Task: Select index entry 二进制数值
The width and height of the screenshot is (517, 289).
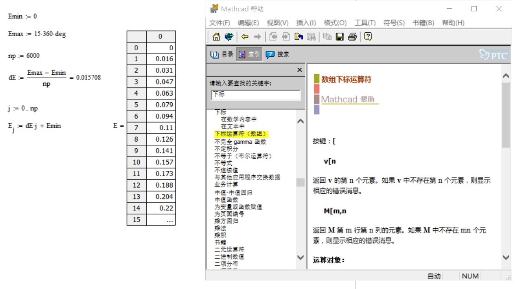Action: pos(229,256)
